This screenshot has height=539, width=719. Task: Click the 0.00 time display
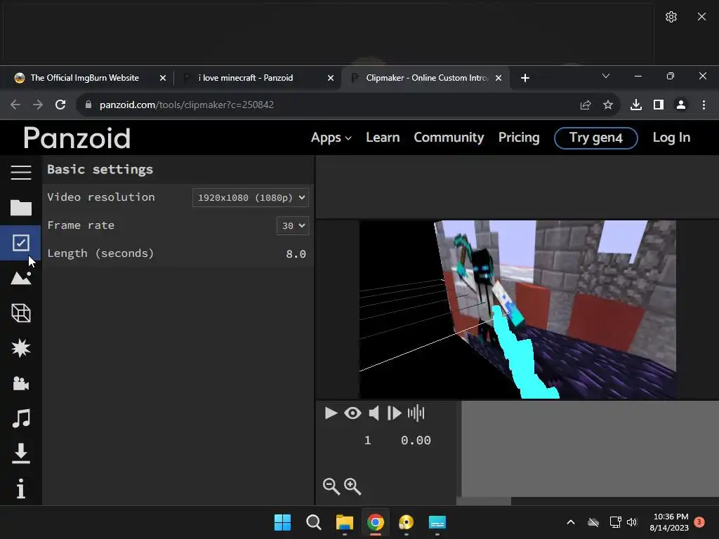[416, 441]
